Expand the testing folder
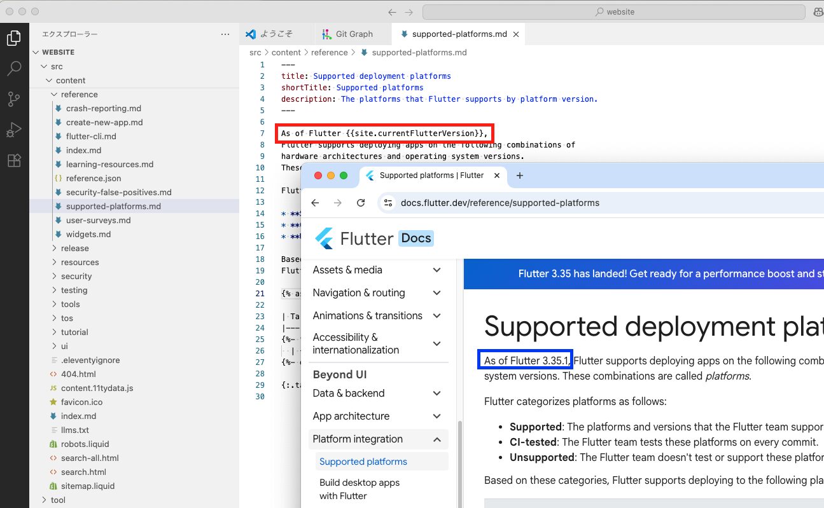824x508 pixels. (x=134, y=290)
